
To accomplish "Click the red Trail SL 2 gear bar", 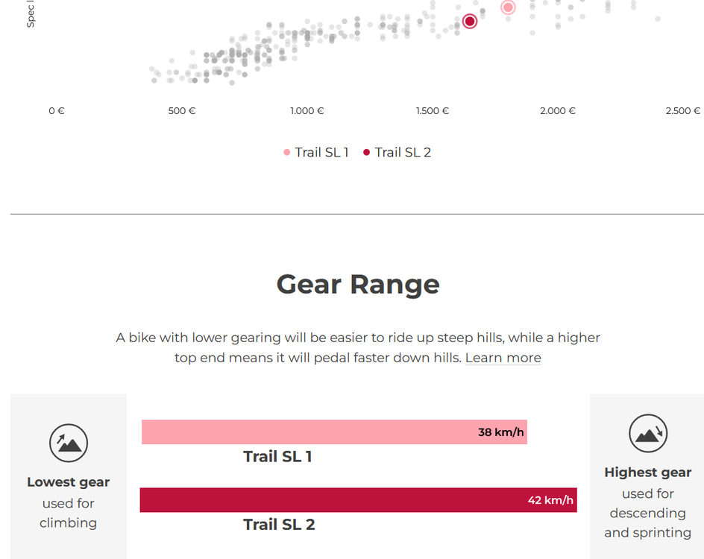I will click(328, 500).
